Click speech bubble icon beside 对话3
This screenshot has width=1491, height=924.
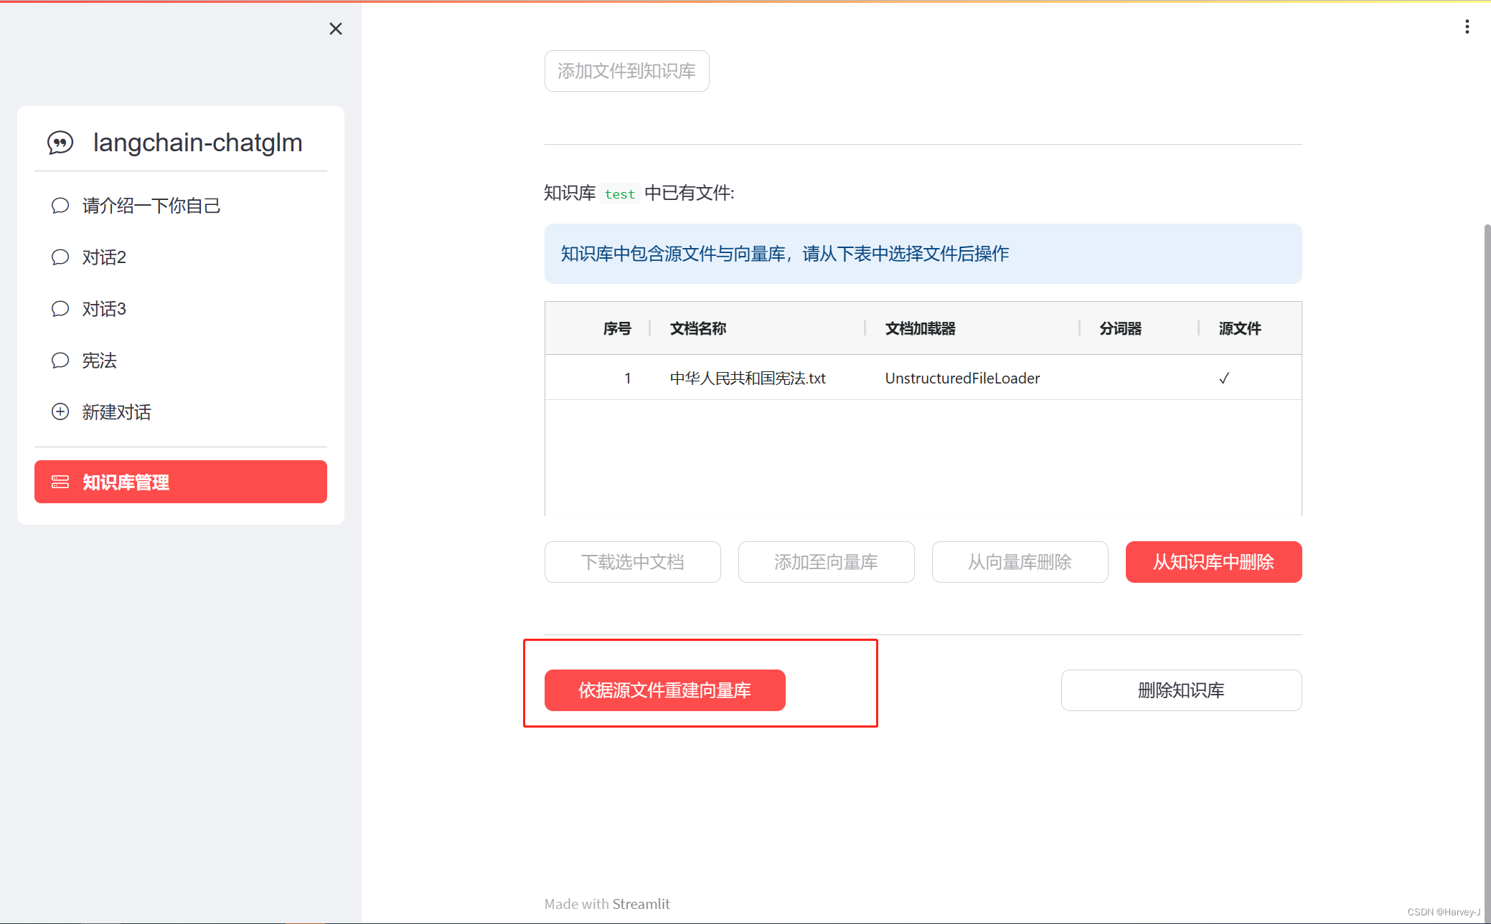pos(60,309)
